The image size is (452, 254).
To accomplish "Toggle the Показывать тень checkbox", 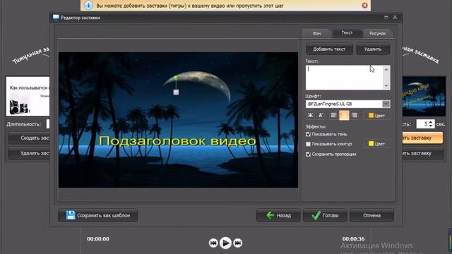I will pyautogui.click(x=308, y=134).
